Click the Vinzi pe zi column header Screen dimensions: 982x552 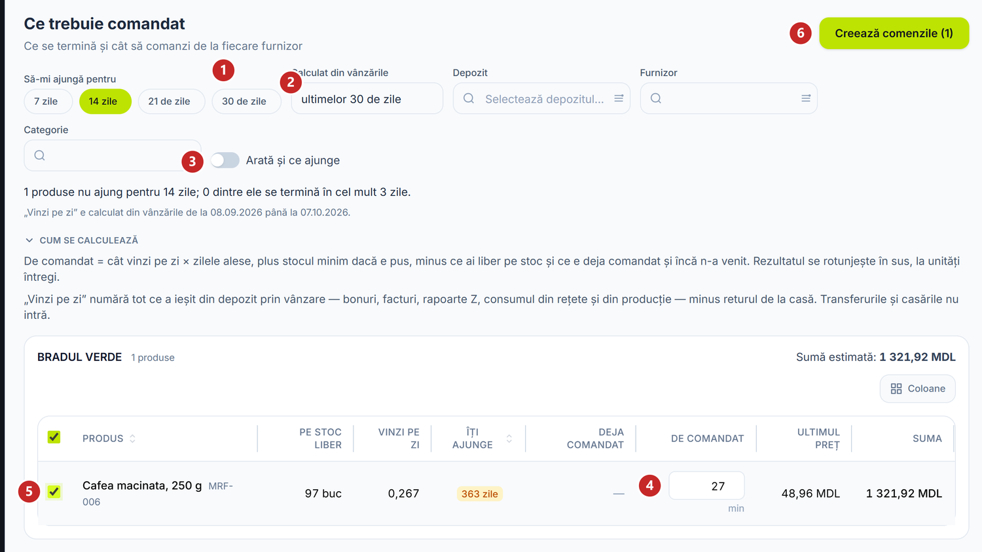coord(399,439)
